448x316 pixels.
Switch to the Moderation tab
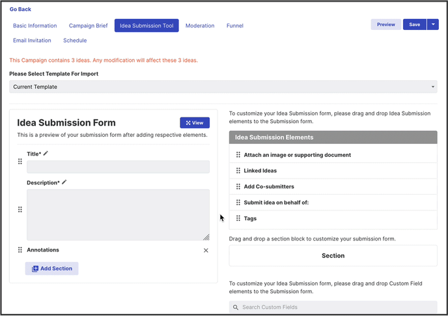click(200, 26)
